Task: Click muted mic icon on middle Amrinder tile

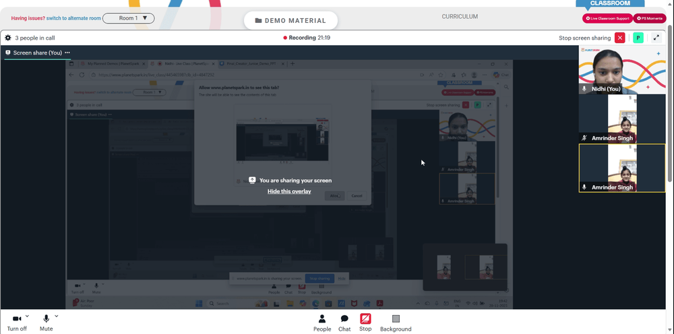Action: click(x=584, y=138)
